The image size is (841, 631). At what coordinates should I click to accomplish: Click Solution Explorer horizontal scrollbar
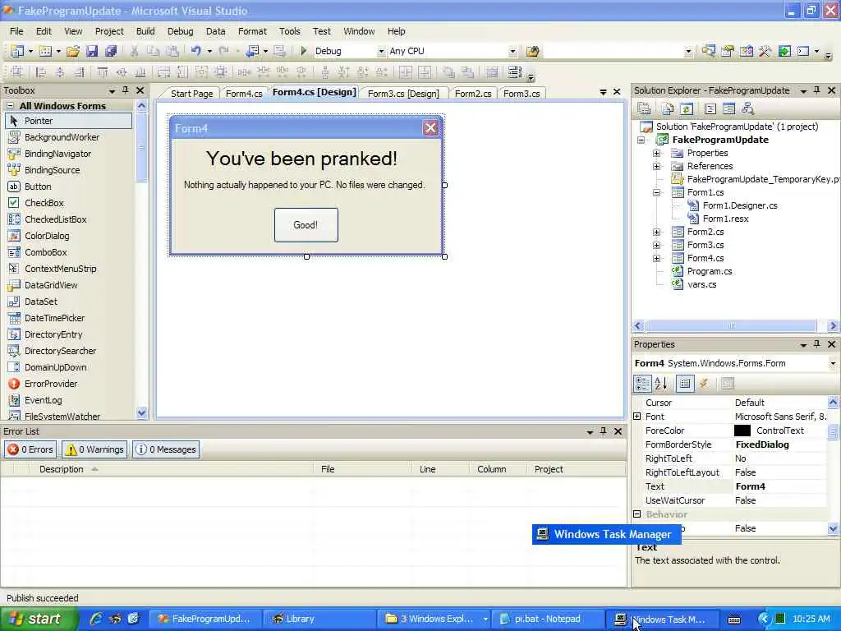(x=732, y=325)
